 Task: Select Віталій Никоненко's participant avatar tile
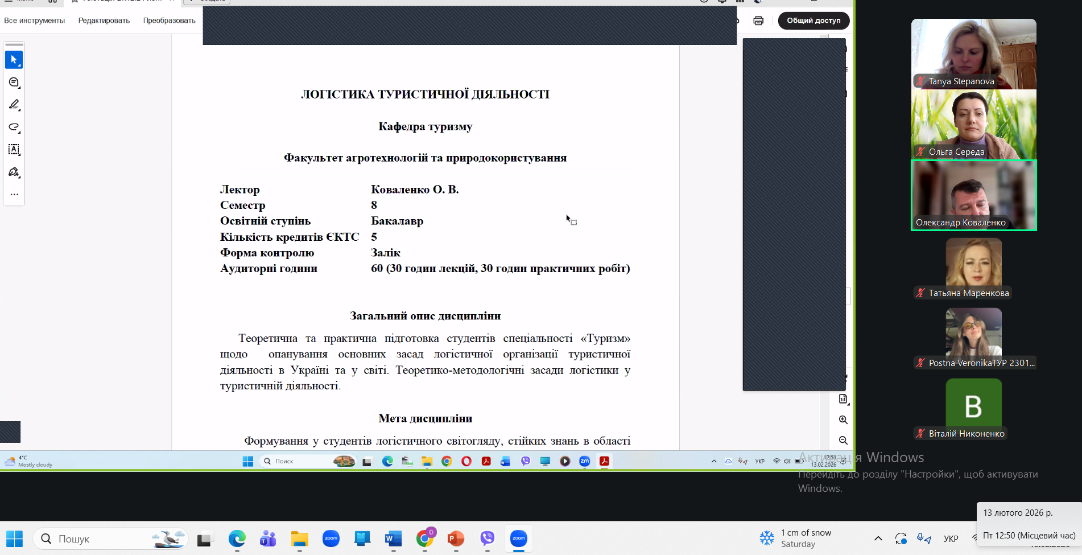click(x=973, y=406)
